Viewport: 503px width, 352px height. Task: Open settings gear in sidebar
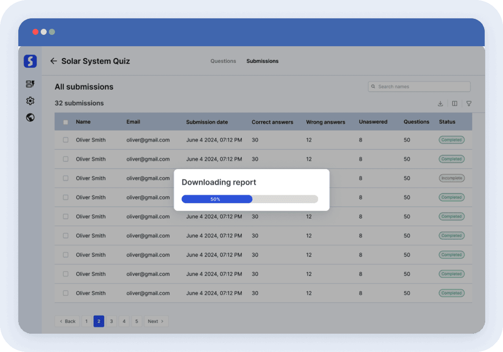tap(30, 101)
